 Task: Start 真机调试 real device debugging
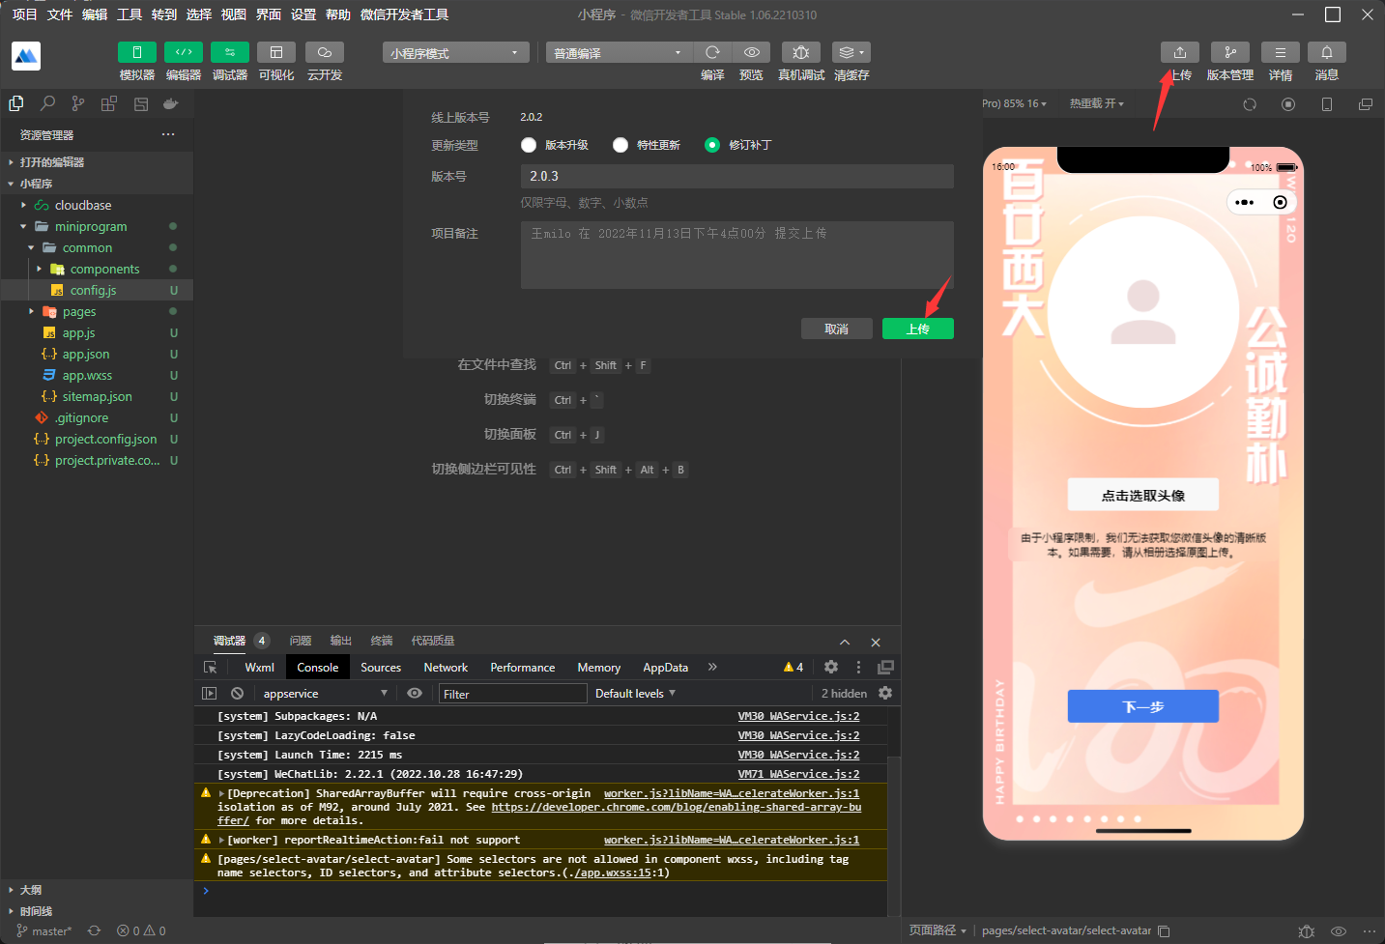click(x=800, y=52)
